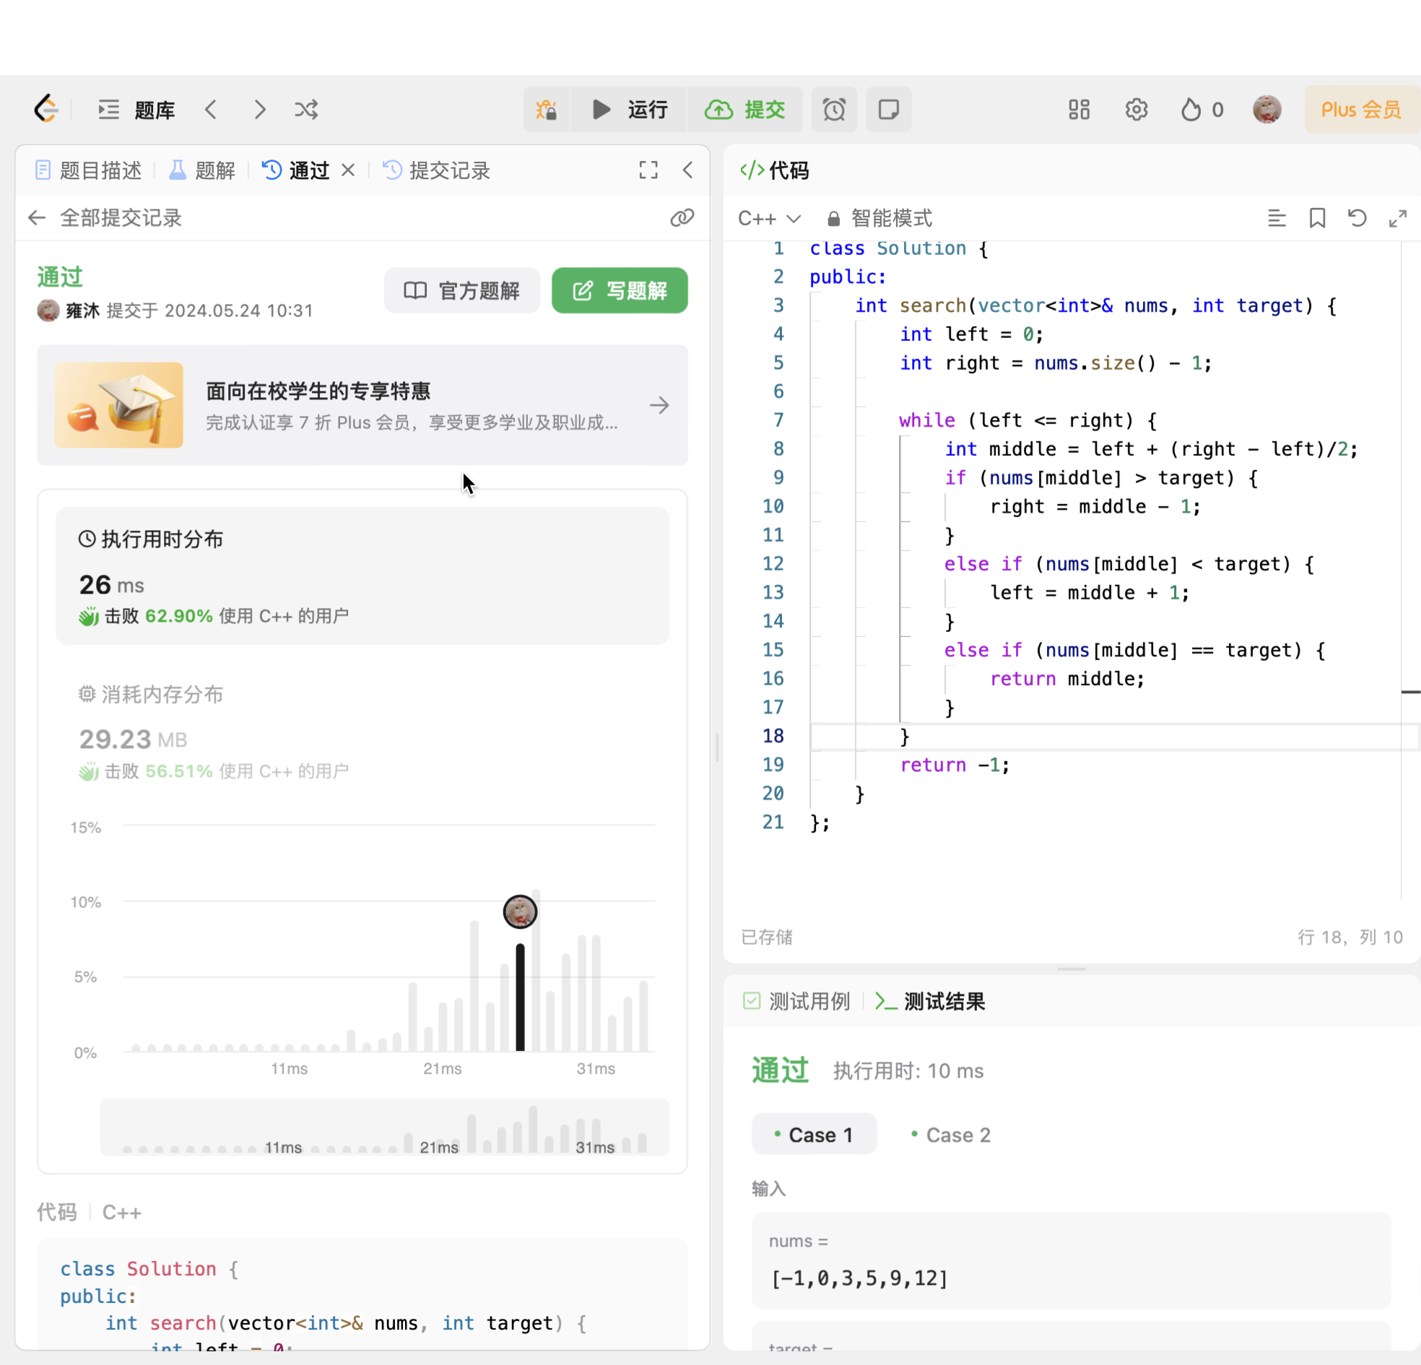The image size is (1421, 1365).
Task: Copy submission link via chain icon
Action: pyautogui.click(x=682, y=217)
